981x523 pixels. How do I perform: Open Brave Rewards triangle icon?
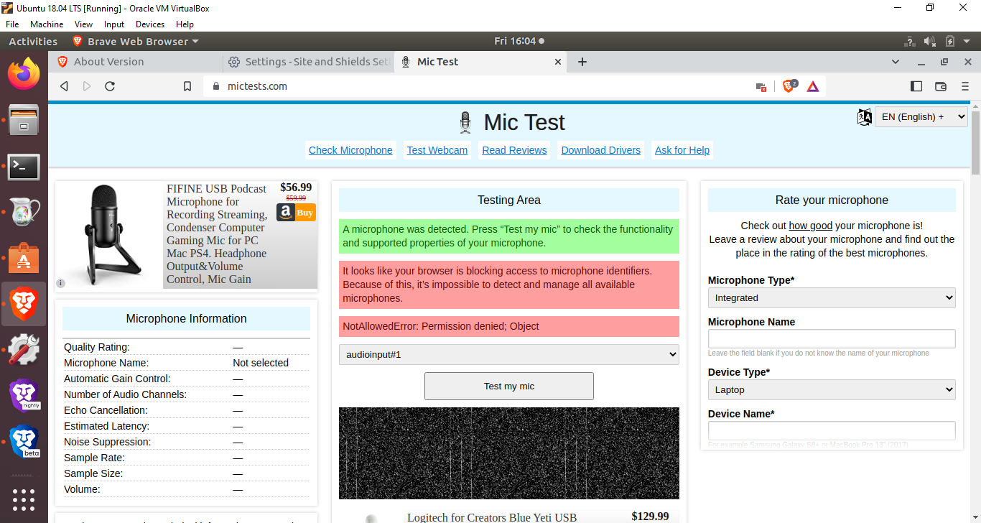(x=813, y=86)
